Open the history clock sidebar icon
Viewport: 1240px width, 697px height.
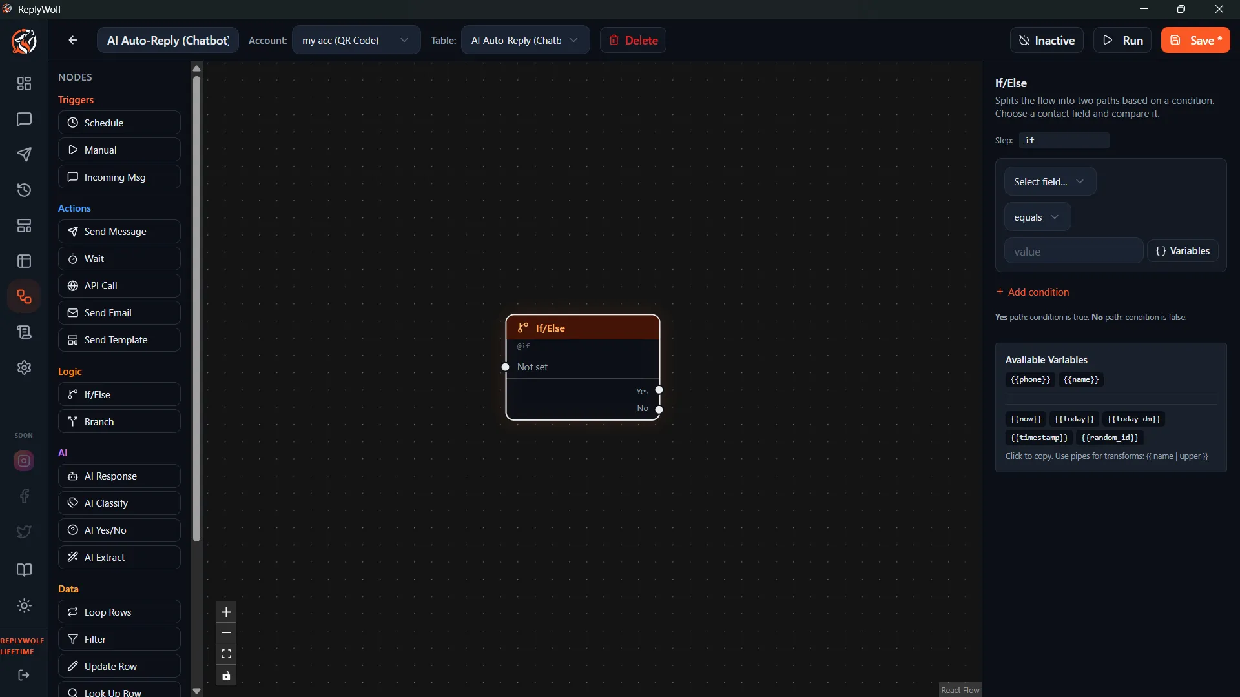click(24, 190)
